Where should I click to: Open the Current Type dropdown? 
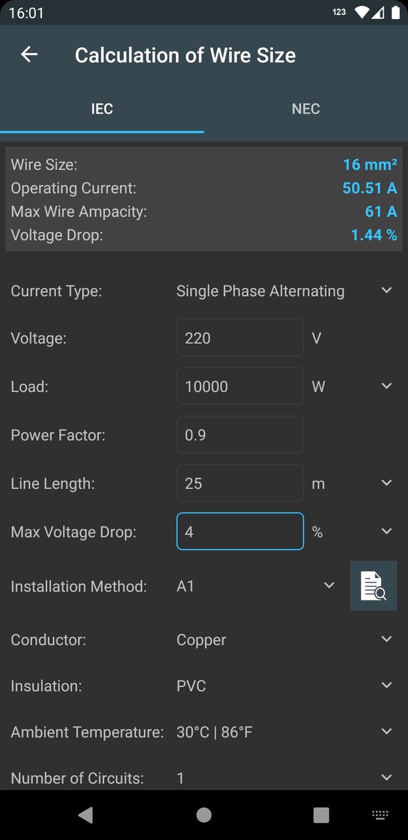pos(386,290)
